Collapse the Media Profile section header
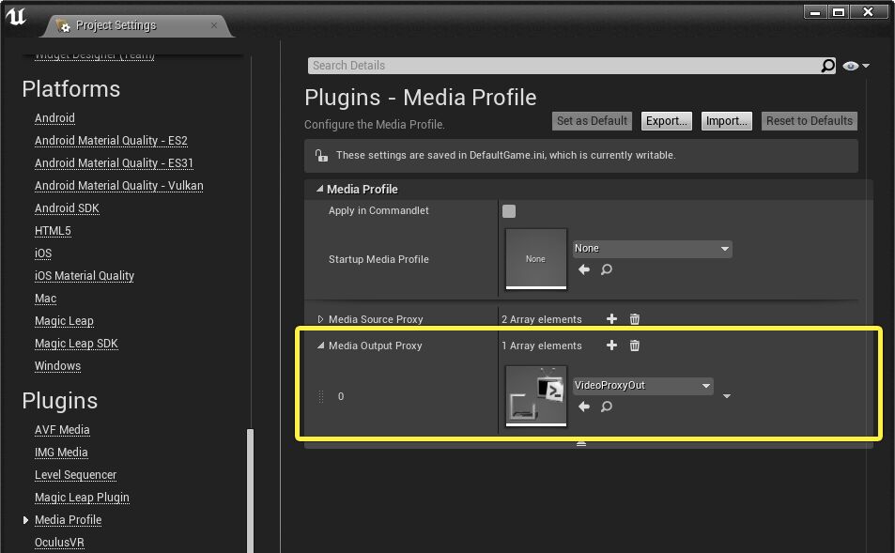895x553 pixels. pos(320,189)
